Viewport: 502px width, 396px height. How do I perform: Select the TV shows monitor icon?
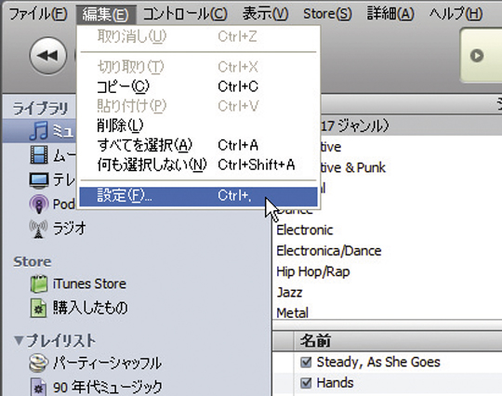[x=39, y=179]
